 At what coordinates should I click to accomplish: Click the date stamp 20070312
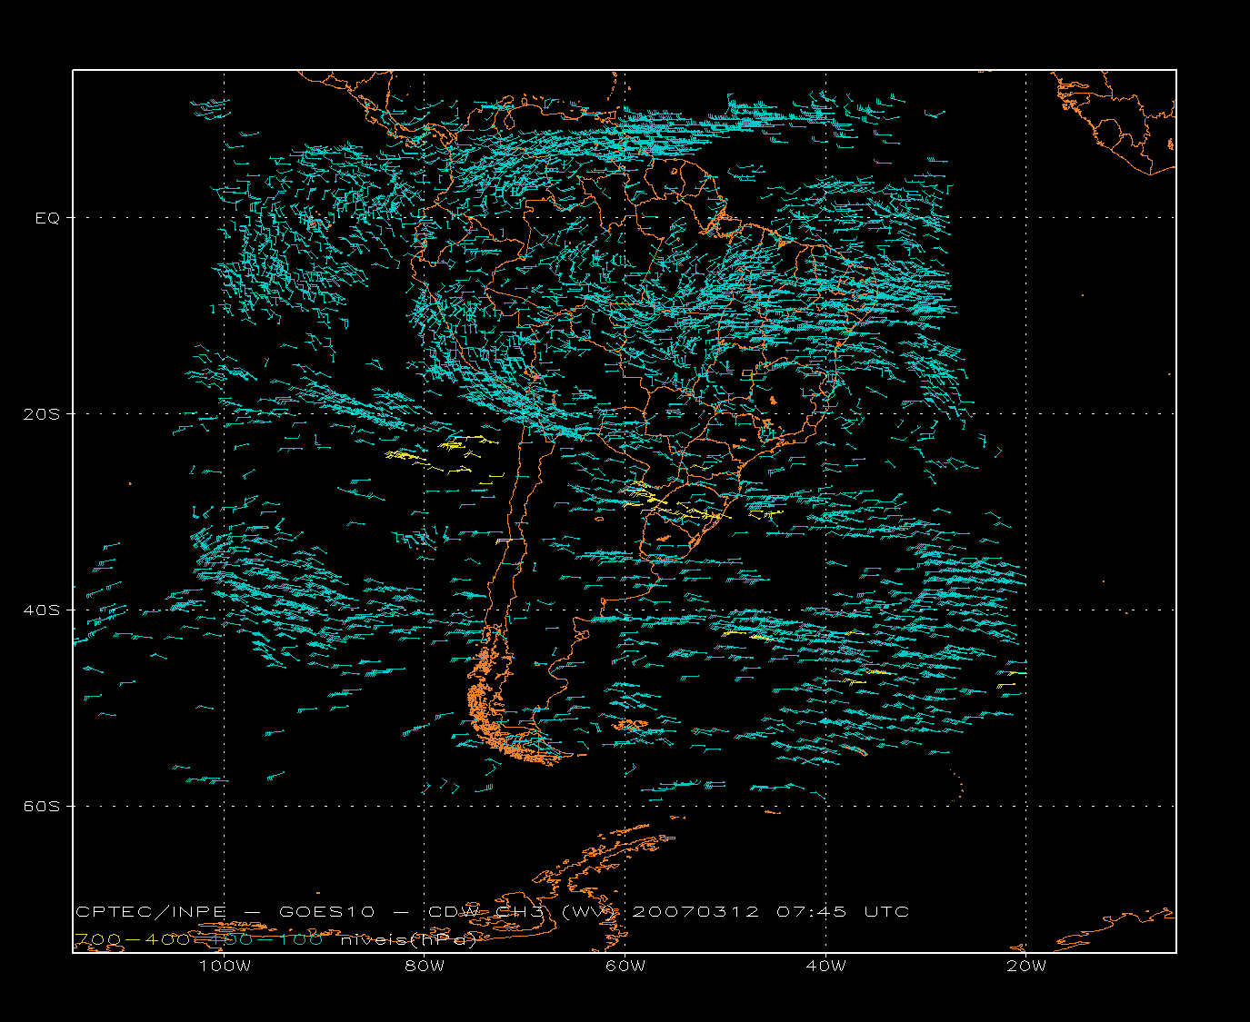click(x=695, y=912)
